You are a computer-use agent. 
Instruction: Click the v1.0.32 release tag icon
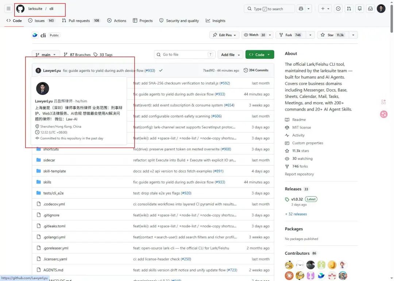click(x=287, y=199)
